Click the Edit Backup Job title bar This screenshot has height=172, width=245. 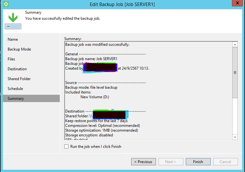tap(122, 4)
